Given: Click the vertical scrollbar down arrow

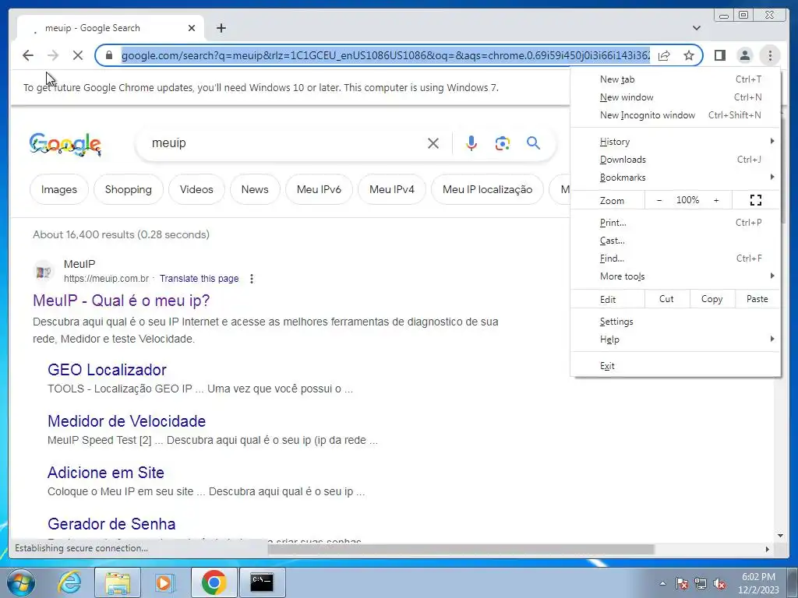Looking at the screenshot, I should [x=780, y=536].
